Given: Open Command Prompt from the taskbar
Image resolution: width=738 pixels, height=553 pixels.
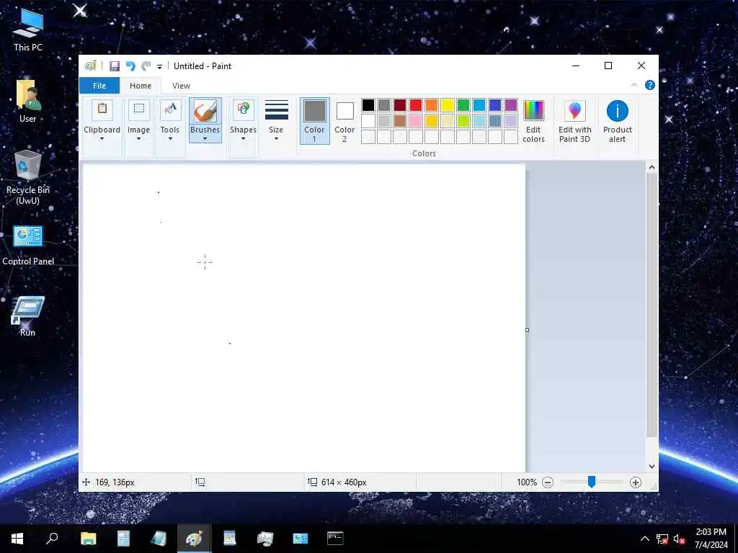Looking at the screenshot, I should [335, 539].
